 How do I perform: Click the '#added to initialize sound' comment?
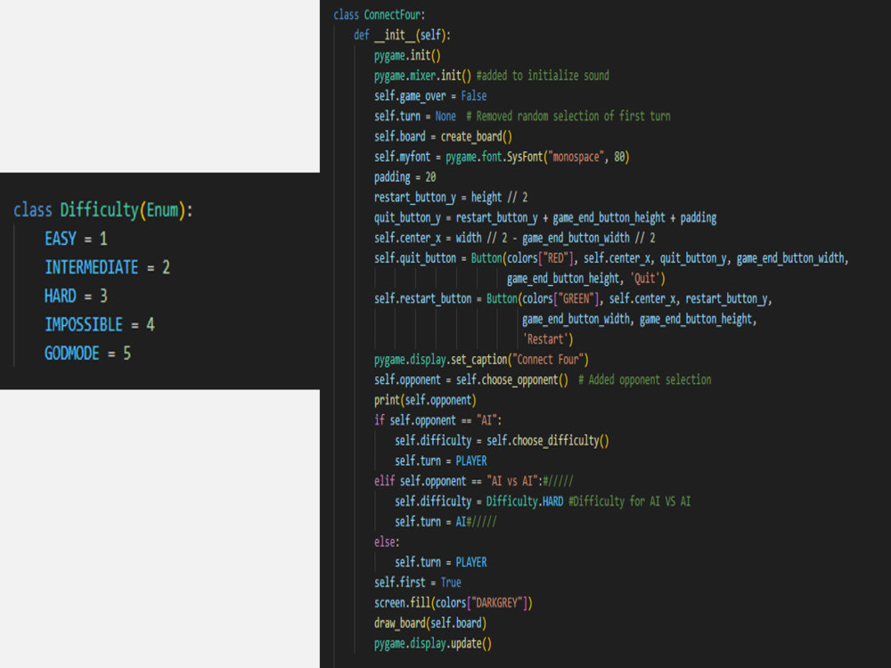pyautogui.click(x=543, y=76)
